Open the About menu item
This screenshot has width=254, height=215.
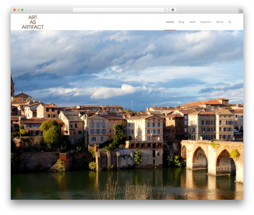click(x=219, y=22)
